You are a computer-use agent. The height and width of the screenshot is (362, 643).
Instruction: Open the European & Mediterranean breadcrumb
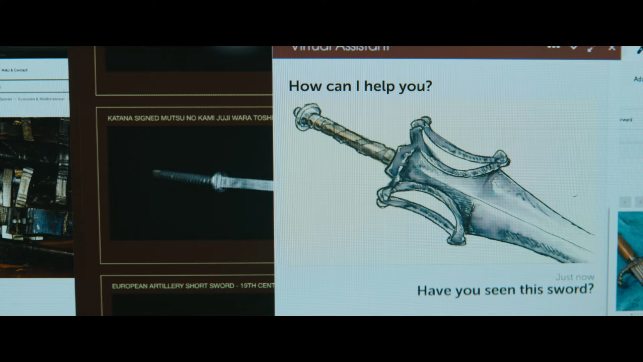(41, 99)
